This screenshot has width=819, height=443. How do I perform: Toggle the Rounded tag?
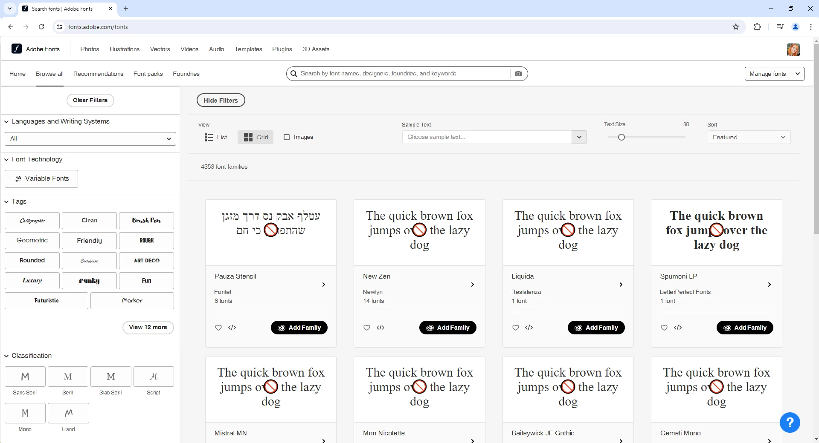pos(32,261)
